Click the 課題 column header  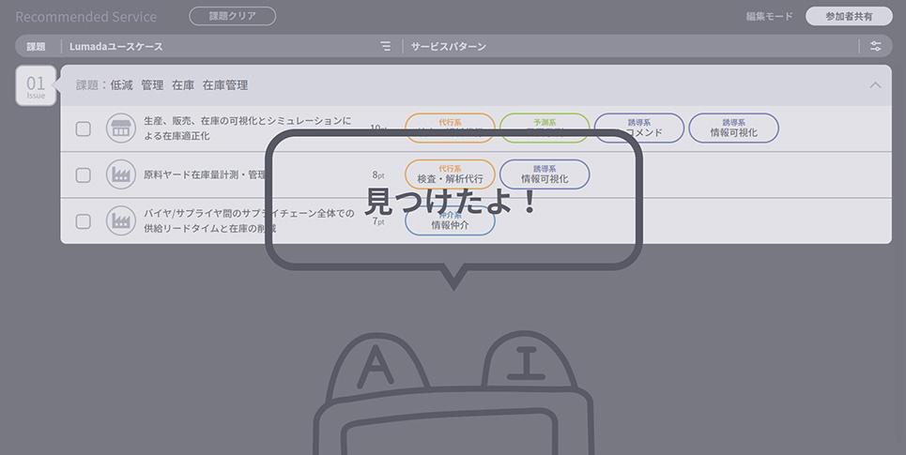click(x=36, y=46)
